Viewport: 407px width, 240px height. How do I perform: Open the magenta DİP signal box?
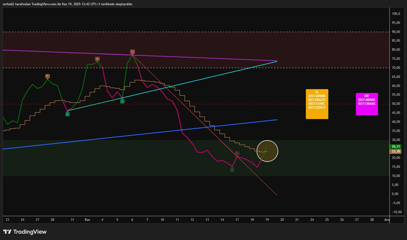coord(367,104)
